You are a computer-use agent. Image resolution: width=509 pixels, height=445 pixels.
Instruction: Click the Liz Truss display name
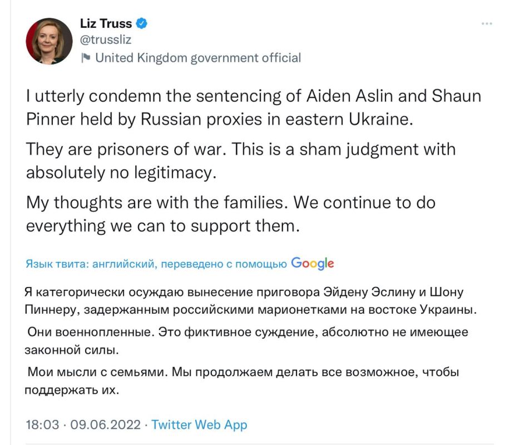pyautogui.click(x=106, y=24)
